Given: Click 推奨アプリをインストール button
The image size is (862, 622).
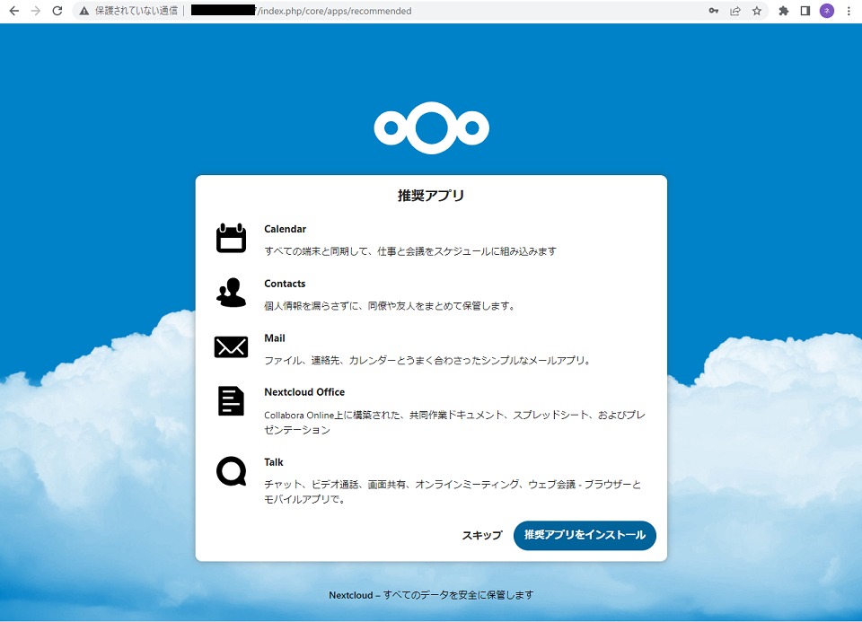Looking at the screenshot, I should click(585, 535).
